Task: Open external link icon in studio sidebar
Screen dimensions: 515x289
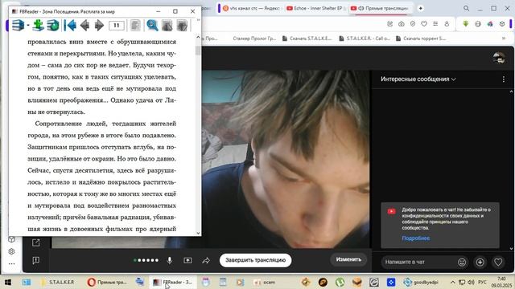Action: [x=35, y=242]
